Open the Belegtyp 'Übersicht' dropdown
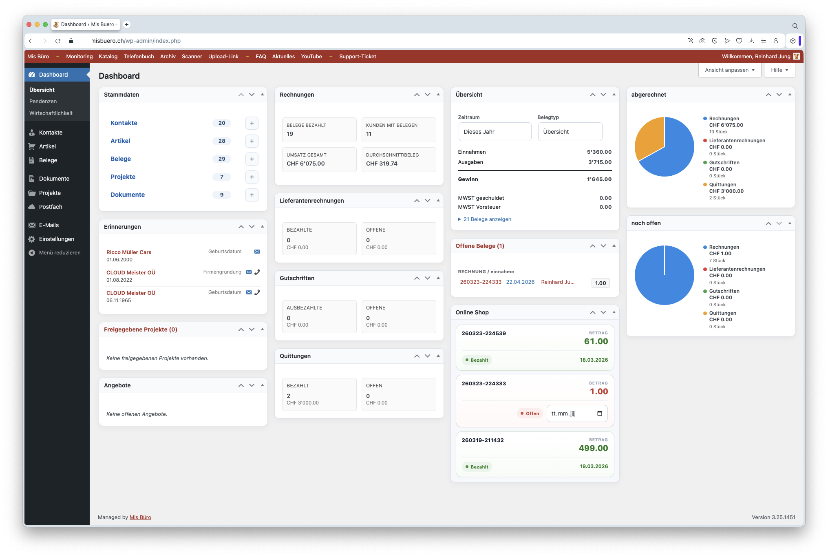The width and height of the screenshot is (828, 557). [x=570, y=132]
